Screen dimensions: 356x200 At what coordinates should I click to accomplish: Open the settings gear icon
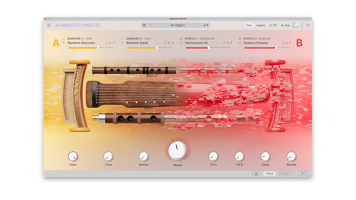point(308,25)
